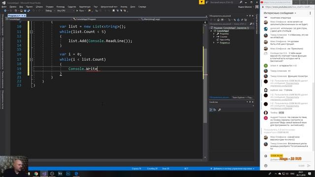Viewport: 315px width, 177px height.
Task: Select Program.cs file in Solution Explorer
Action: click(x=224, y=43)
